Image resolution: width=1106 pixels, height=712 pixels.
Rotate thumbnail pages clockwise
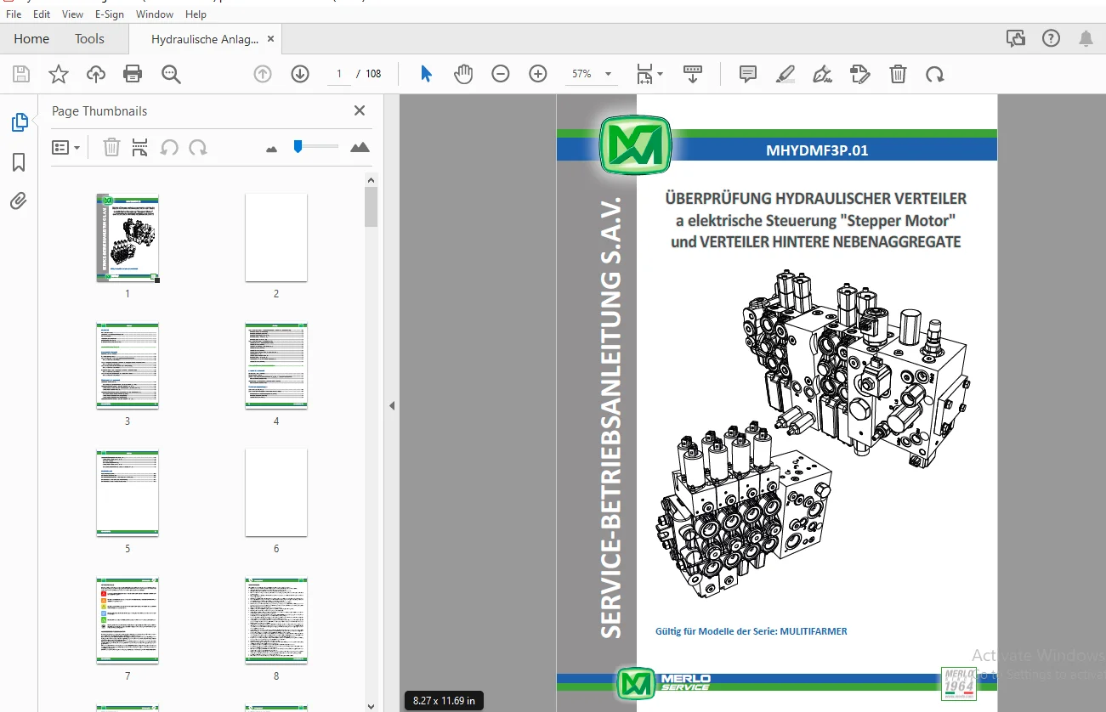coord(198,148)
